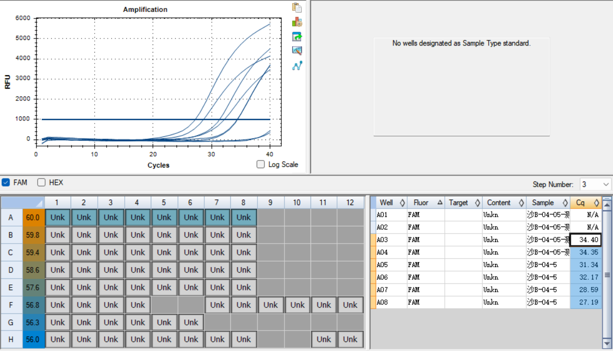This screenshot has height=351, width=613.
Task: Select well H12 Unk in the plate
Action: (350, 339)
